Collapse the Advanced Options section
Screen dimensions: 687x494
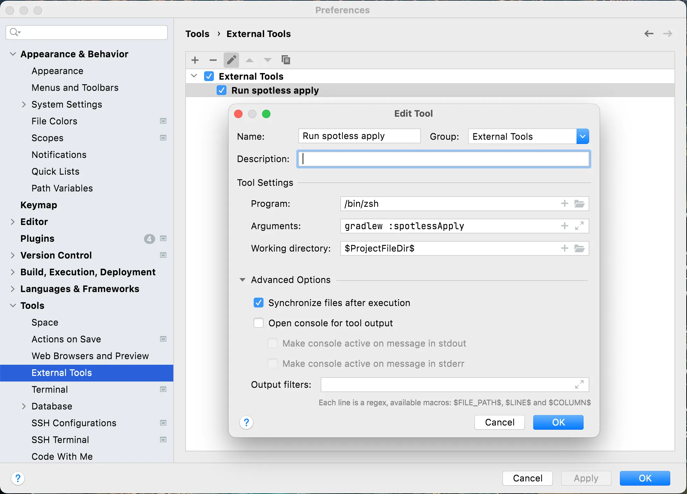[243, 280]
